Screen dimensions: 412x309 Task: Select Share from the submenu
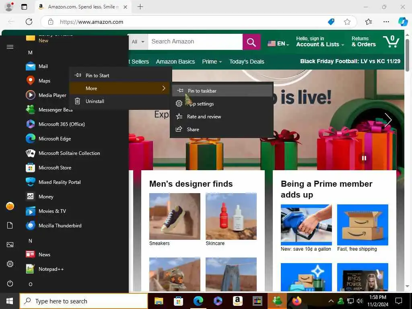point(222,129)
